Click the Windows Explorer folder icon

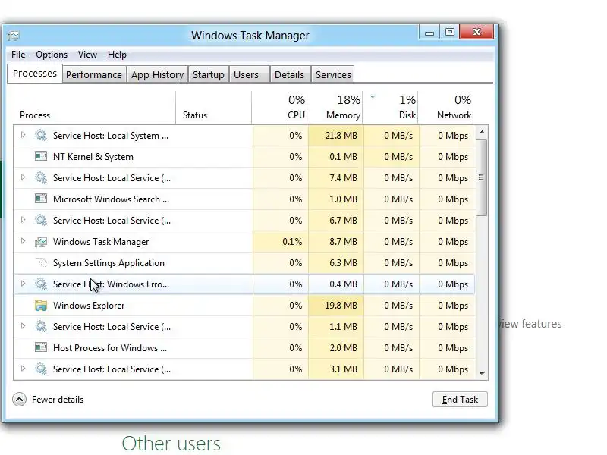(x=41, y=306)
